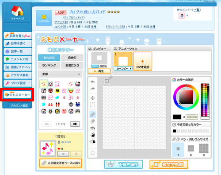Pick the pink frame emoji in first row
The image size is (221, 175).
pos(57,84)
